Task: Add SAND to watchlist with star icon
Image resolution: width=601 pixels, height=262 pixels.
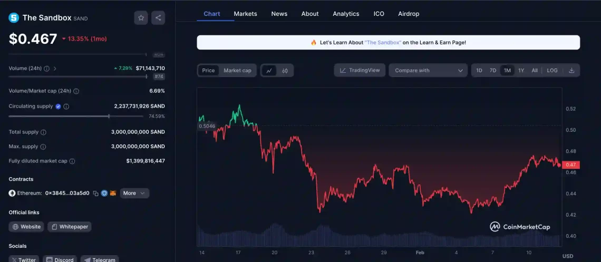Action: 141,17
